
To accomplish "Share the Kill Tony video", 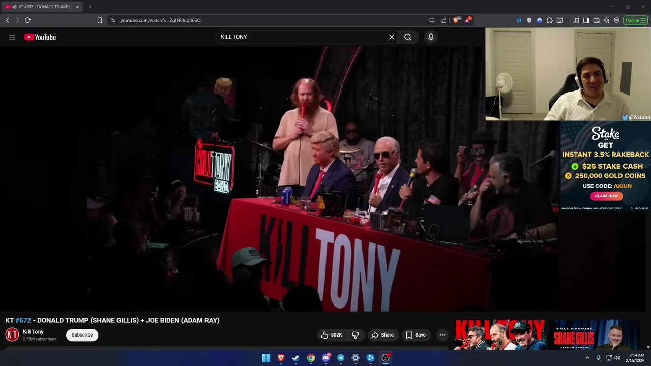I will coord(382,335).
